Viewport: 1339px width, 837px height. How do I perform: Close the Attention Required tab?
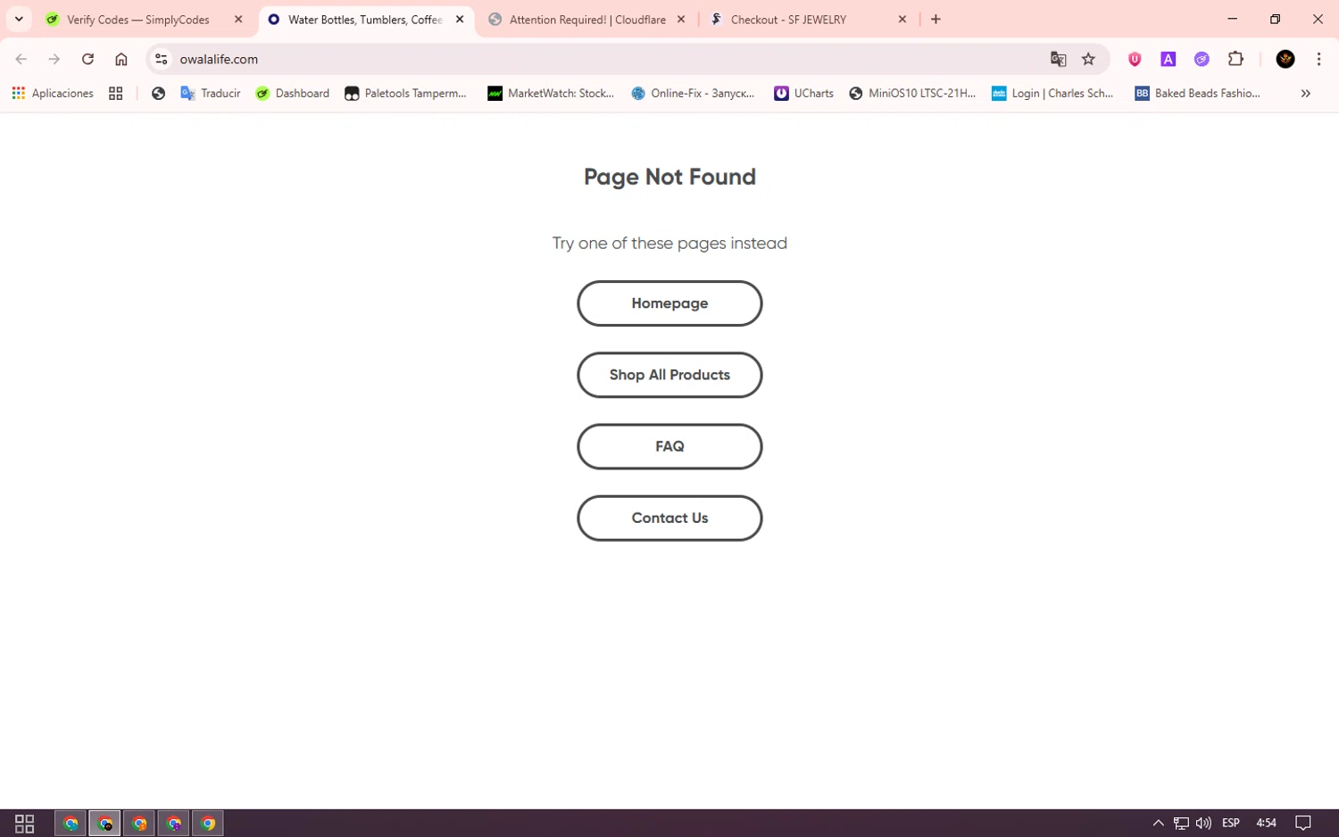(x=681, y=20)
